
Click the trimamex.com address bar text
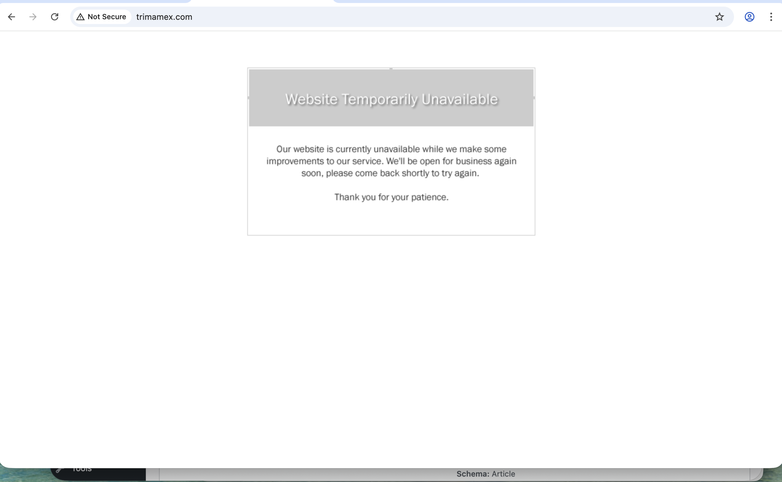164,17
